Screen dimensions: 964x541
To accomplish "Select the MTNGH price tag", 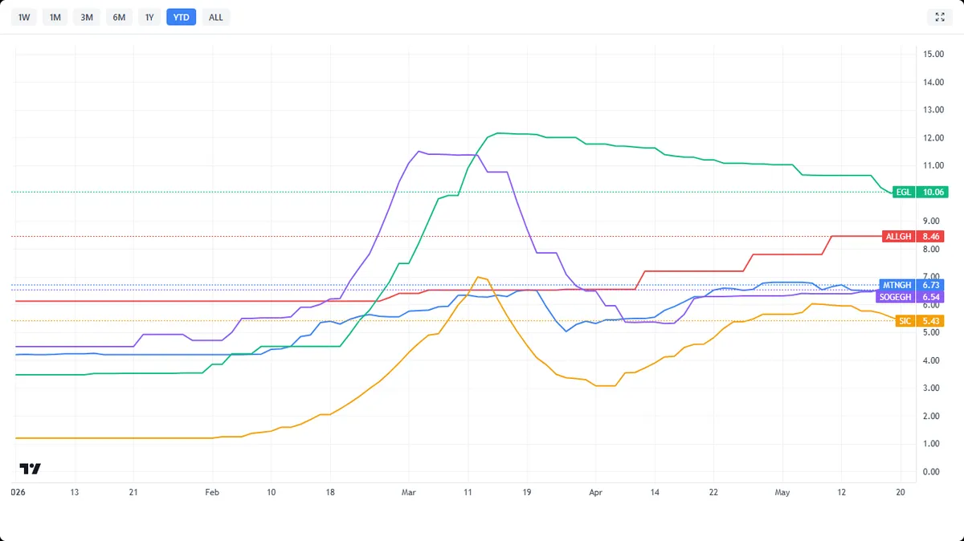I will pyautogui.click(x=913, y=285).
